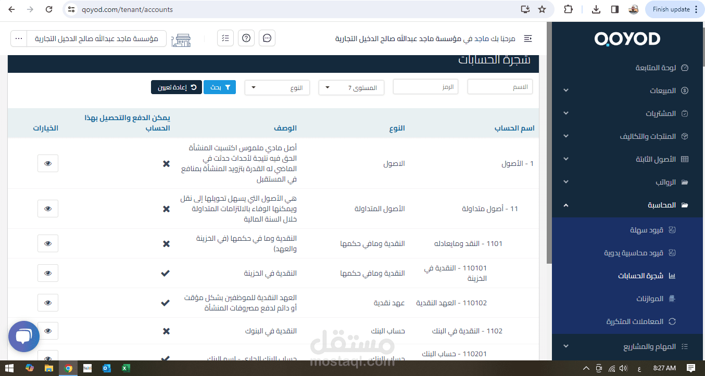Screen dimensions: 705x376
Task: View the 11 - أصول متداولة account eye icon
Action: coord(48,209)
